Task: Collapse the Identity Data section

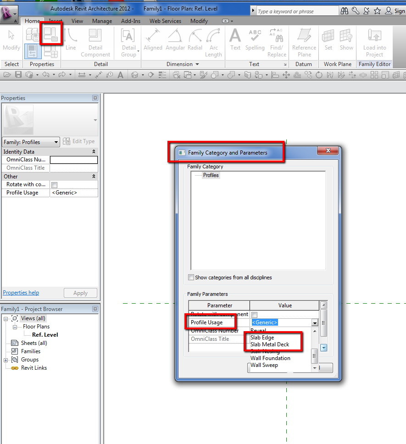Action: pyautogui.click(x=94, y=152)
